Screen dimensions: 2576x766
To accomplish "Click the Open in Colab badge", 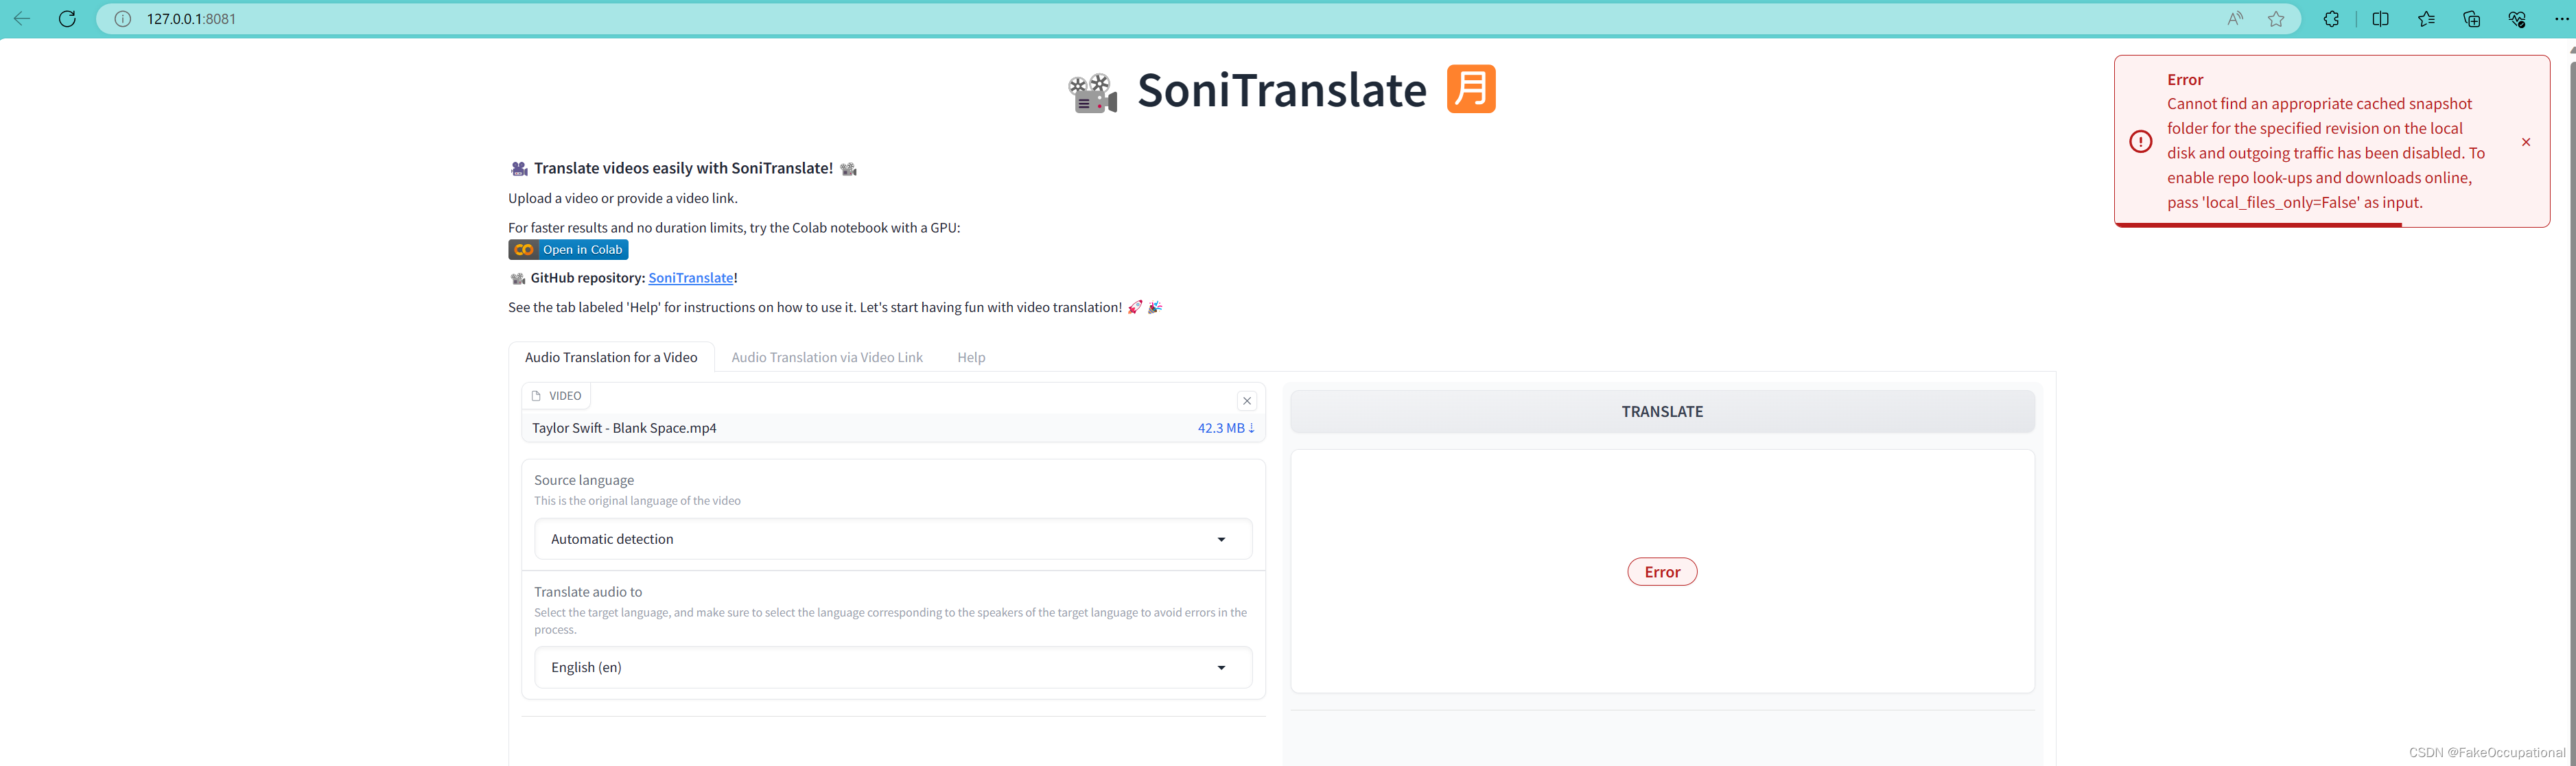I will 568,250.
